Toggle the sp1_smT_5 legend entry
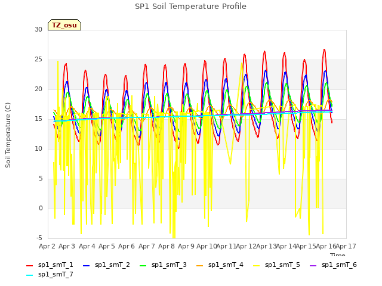The width and height of the screenshot is (382, 286). pyautogui.click(x=276, y=265)
